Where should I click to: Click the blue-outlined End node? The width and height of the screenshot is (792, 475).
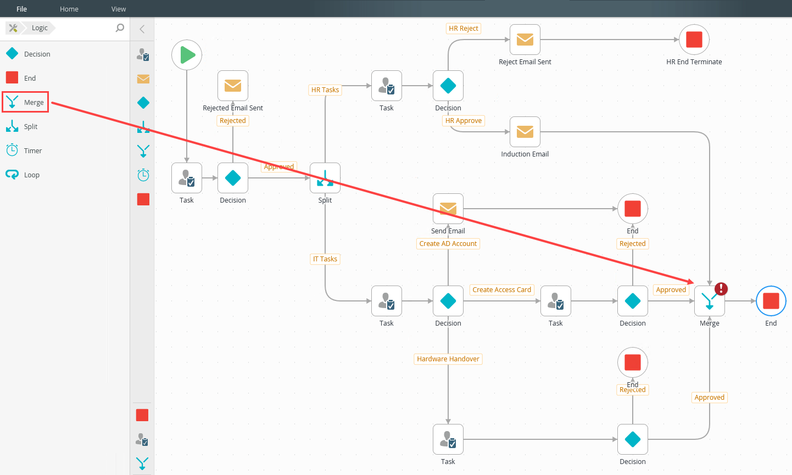(x=771, y=301)
